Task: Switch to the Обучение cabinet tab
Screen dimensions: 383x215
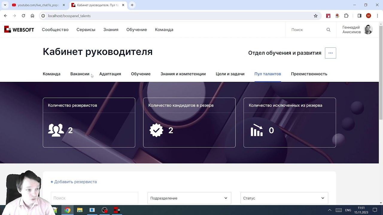Action: (141, 74)
